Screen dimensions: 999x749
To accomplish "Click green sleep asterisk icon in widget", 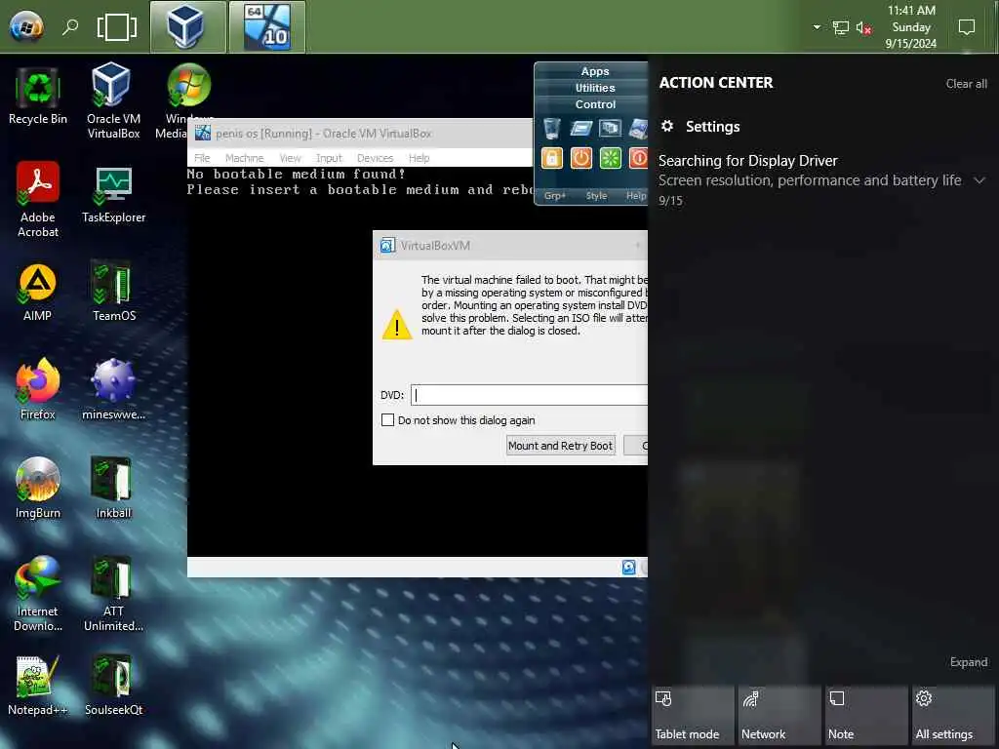I will click(x=610, y=158).
